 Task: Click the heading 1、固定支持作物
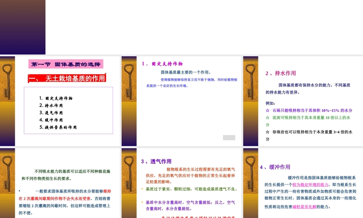click(x=162, y=64)
